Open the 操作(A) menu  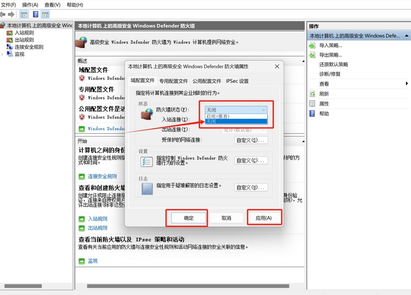pos(30,5)
